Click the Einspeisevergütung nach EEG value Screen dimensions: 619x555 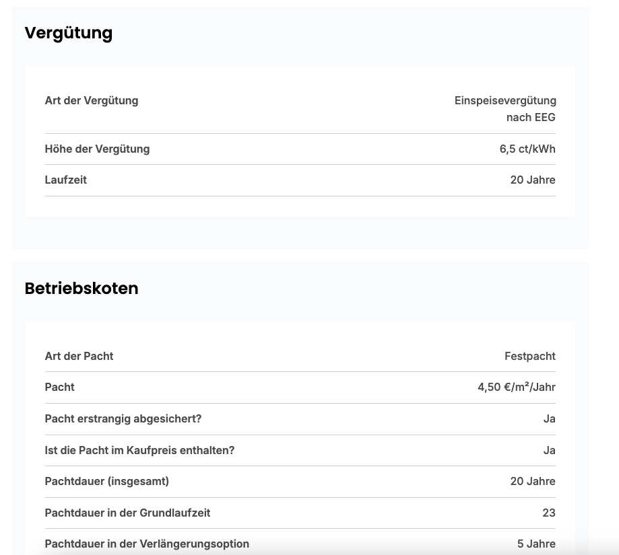(x=505, y=109)
